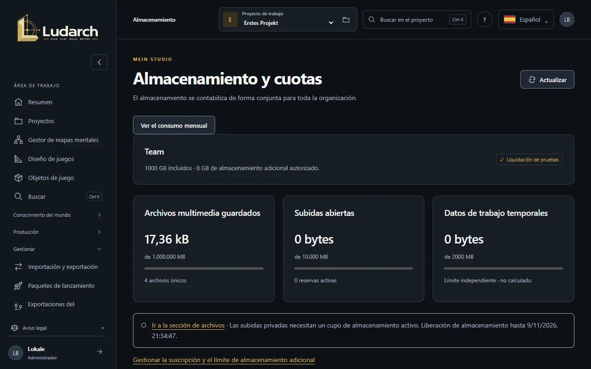The height and width of the screenshot is (369, 591).
Task: Click the Buscar magnifier icon in sidebar
Action: [x=18, y=196]
